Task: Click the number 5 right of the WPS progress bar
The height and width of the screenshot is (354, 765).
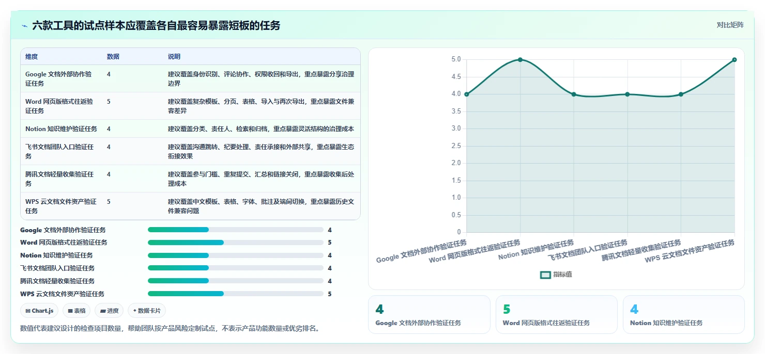Action: [330, 294]
